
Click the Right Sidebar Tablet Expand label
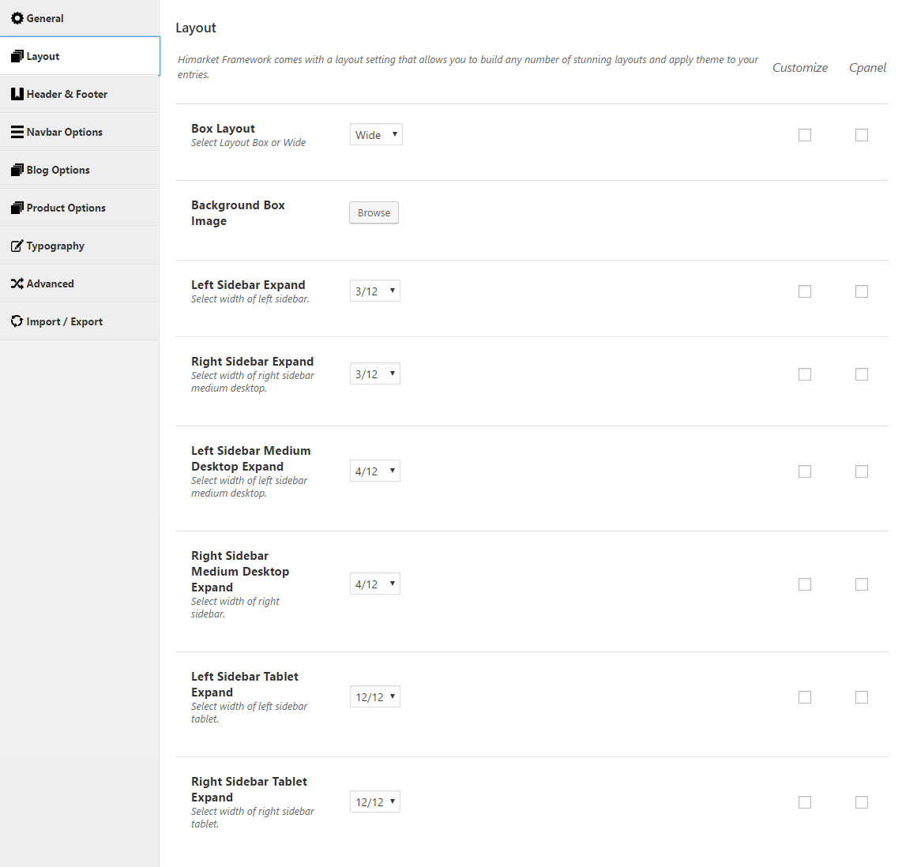[249, 790]
